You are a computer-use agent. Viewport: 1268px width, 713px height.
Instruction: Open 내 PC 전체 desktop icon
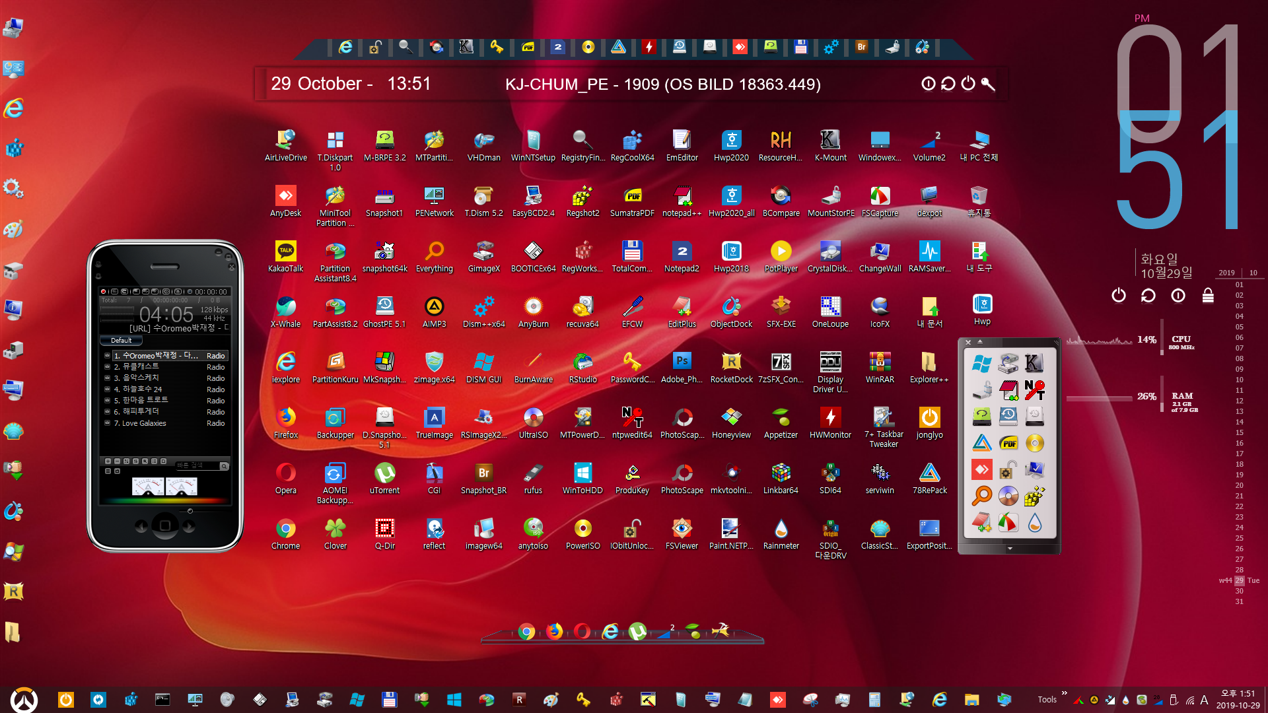979,145
